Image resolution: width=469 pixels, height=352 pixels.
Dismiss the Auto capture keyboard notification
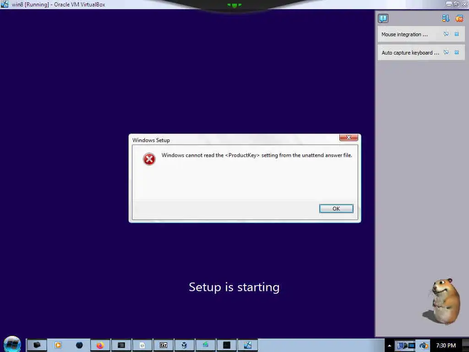(x=457, y=52)
